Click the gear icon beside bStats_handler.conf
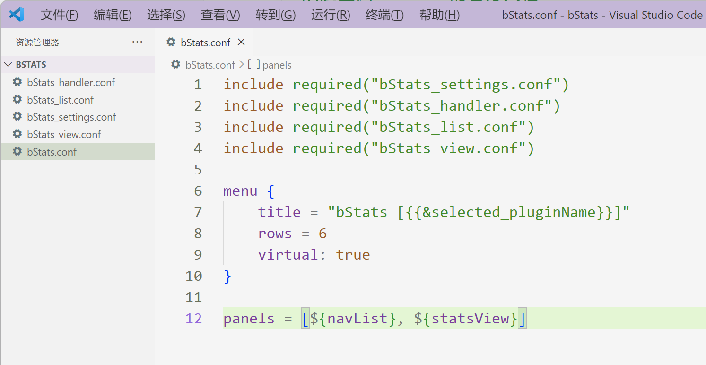This screenshot has width=706, height=365. [x=17, y=82]
